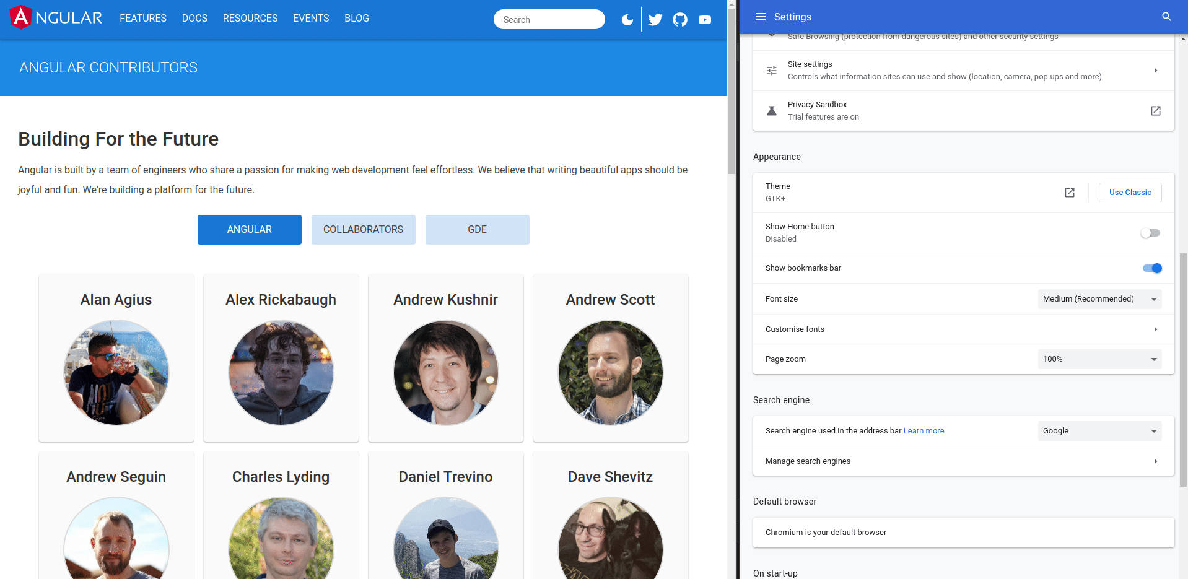The width and height of the screenshot is (1188, 579).
Task: Click the Site settings sliders icon
Action: click(x=772, y=71)
